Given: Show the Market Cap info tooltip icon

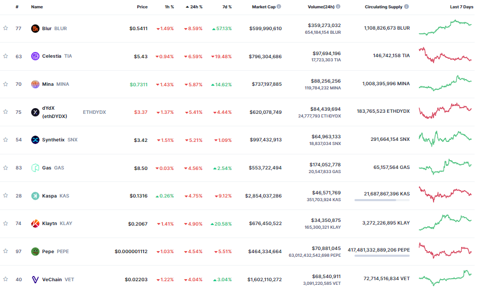Looking at the screenshot, I should [279, 7].
